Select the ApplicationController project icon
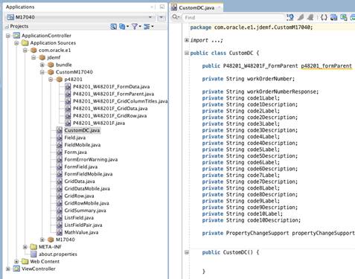The width and height of the screenshot is (355, 279). coord(16,36)
